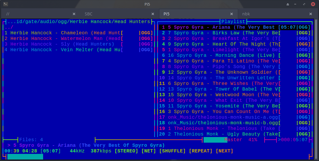Close the nbk terminal tab
This screenshot has height=161, width=319.
click(311, 14)
